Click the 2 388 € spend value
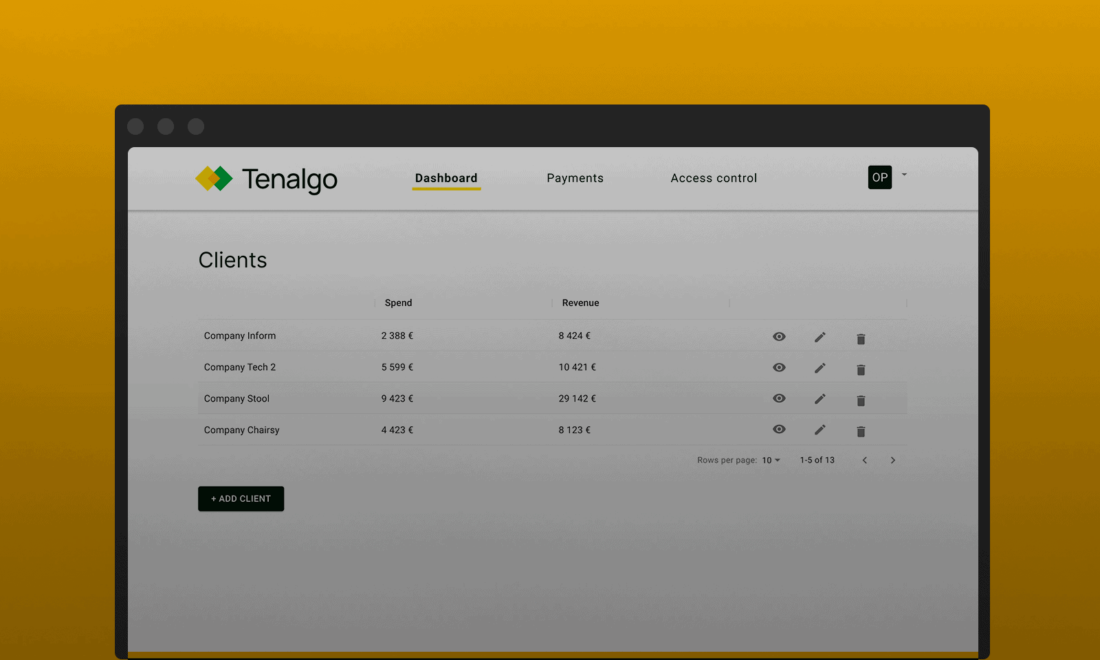The width and height of the screenshot is (1100, 660). tap(397, 335)
